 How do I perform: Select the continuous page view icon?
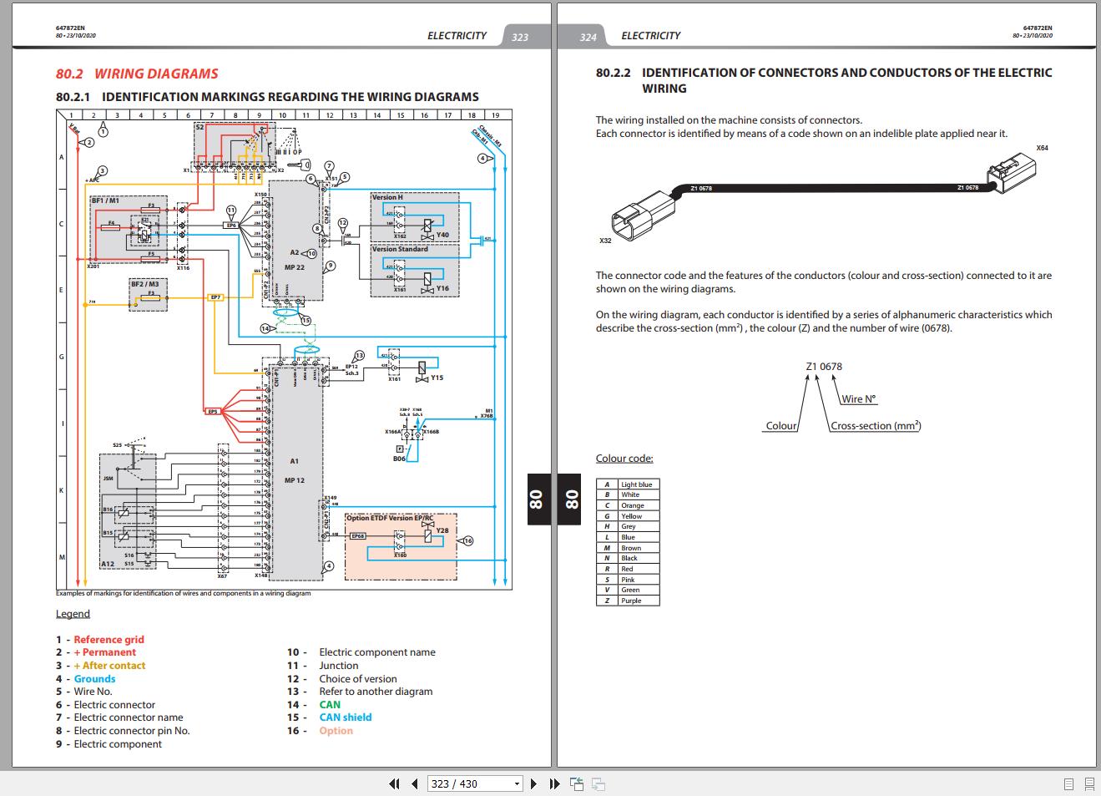1089,783
